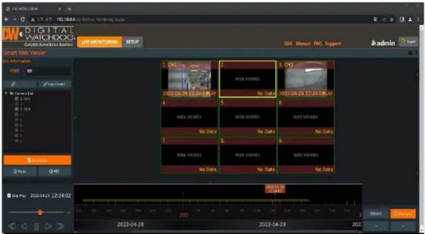Select empty channel 6 viewer tile
The image size is (425, 234).
pyautogui.click(x=306, y=117)
